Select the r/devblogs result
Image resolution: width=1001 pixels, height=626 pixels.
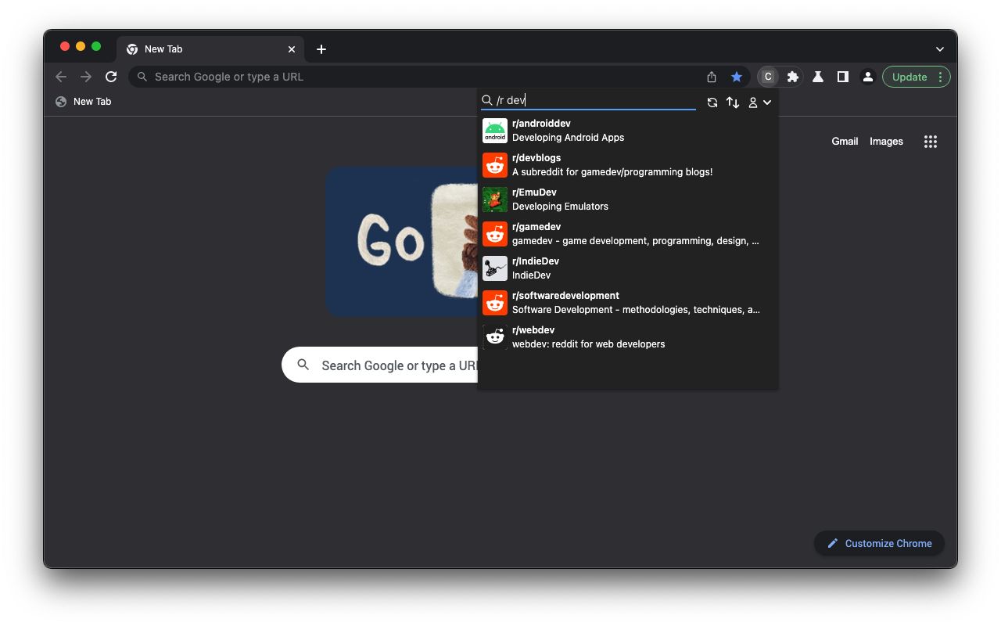click(628, 165)
